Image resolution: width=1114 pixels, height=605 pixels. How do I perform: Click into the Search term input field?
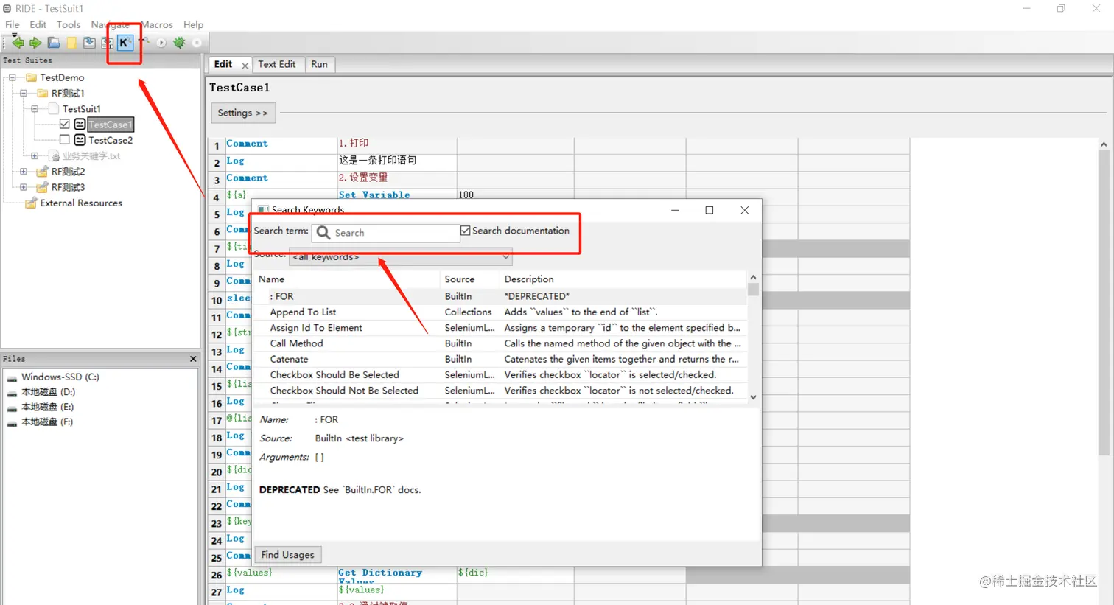point(386,233)
